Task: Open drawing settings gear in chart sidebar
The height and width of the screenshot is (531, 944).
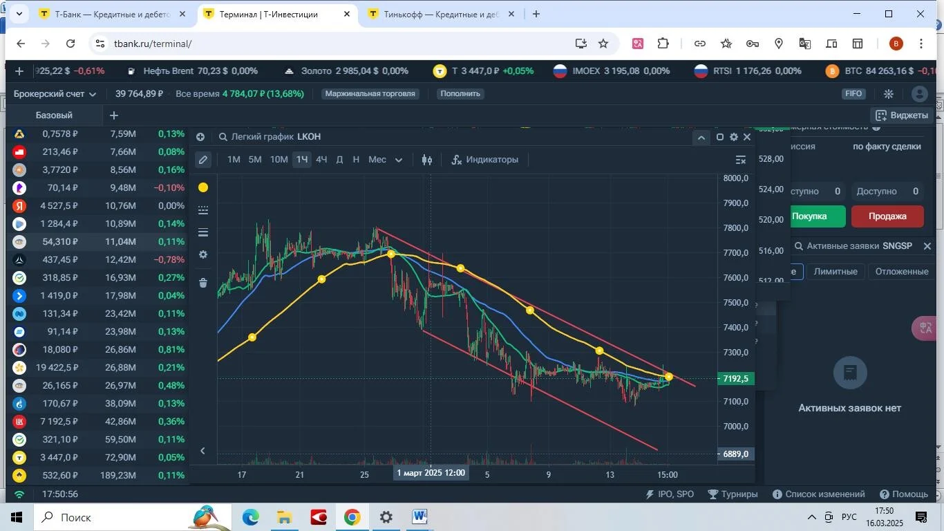Action: point(203,254)
